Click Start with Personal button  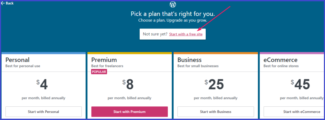click(x=43, y=112)
